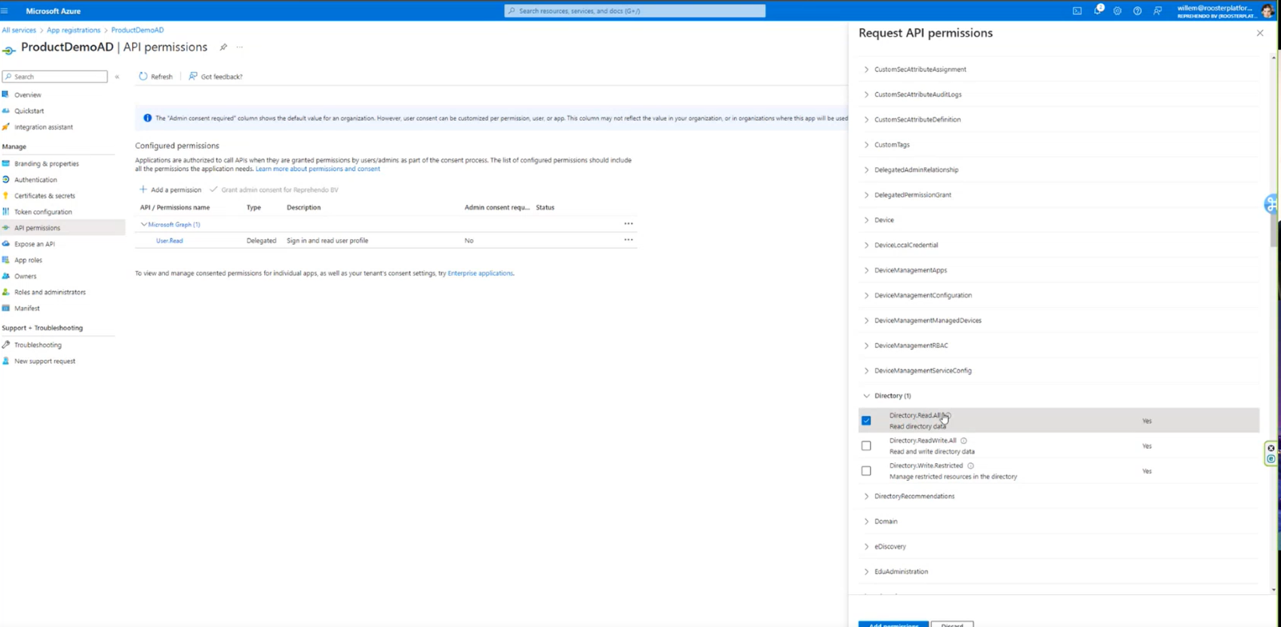1281x627 pixels.
Task: Open the help question mark icon
Action: [1137, 11]
